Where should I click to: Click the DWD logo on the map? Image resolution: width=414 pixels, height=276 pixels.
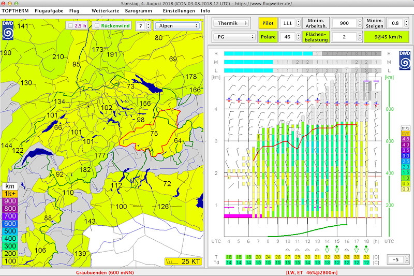coord(8,30)
